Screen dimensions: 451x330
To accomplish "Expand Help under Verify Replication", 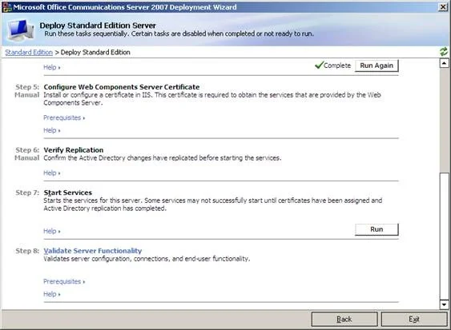I will click(x=52, y=173).
